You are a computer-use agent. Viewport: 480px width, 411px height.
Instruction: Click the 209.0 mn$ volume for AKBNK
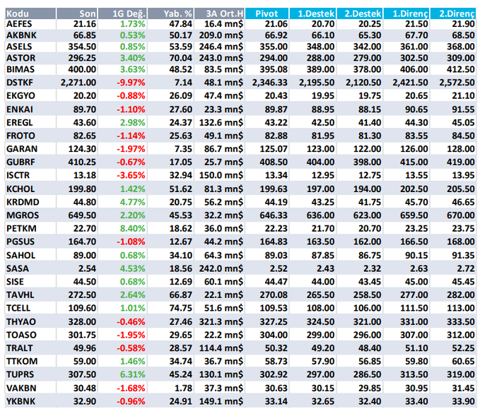click(x=221, y=35)
